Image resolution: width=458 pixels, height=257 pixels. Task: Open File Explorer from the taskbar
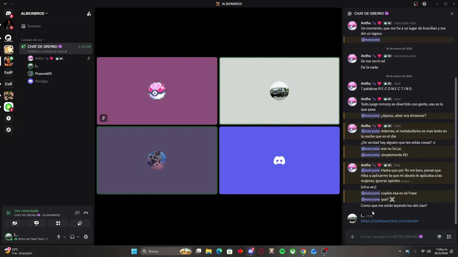[209, 251]
